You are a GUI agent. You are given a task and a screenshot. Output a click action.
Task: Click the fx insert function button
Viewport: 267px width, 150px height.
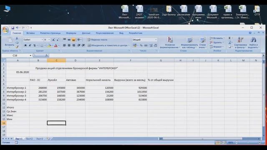(x=46, y=55)
